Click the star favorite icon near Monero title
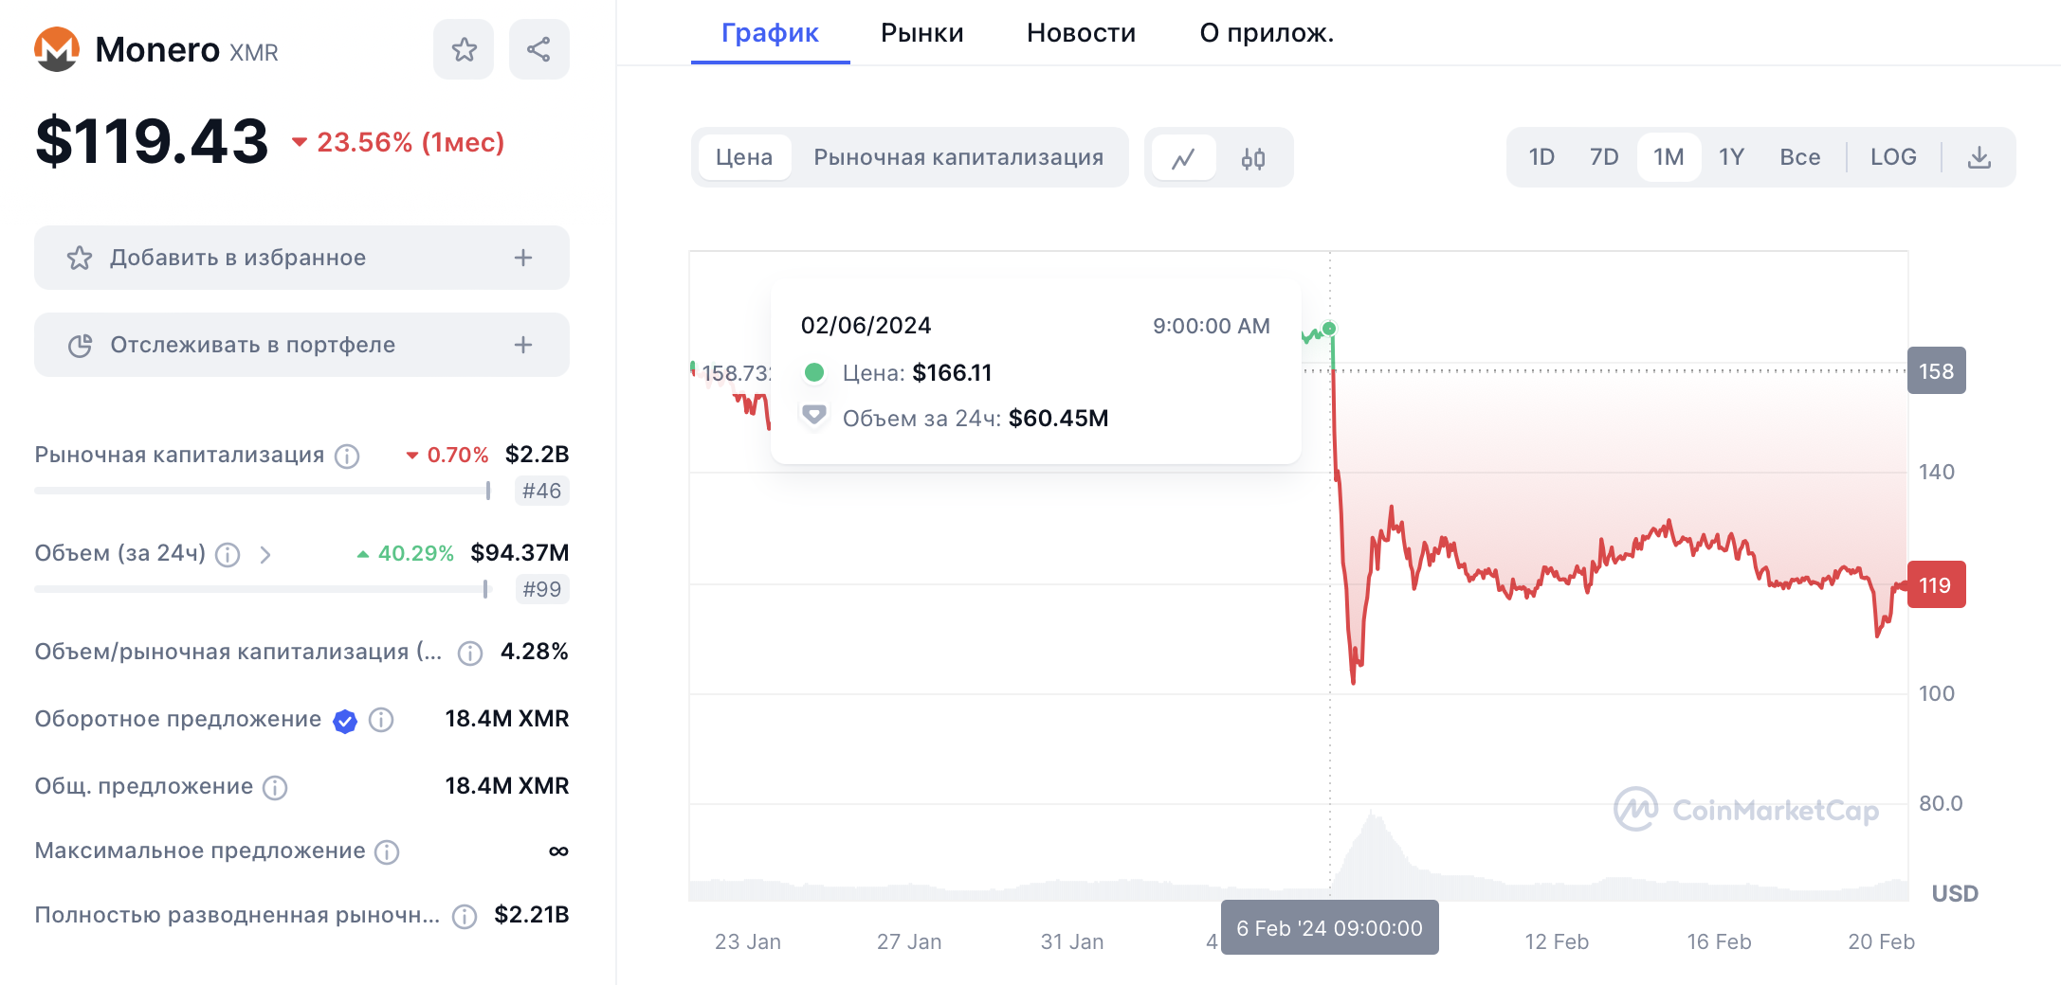2061x985 pixels. (x=464, y=49)
